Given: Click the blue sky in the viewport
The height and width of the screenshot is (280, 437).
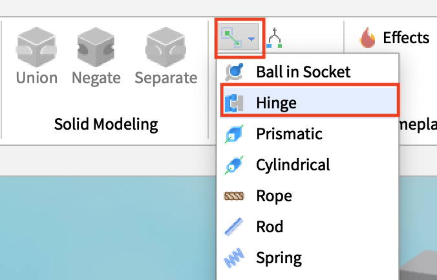Looking at the screenshot, I should (x=106, y=228).
